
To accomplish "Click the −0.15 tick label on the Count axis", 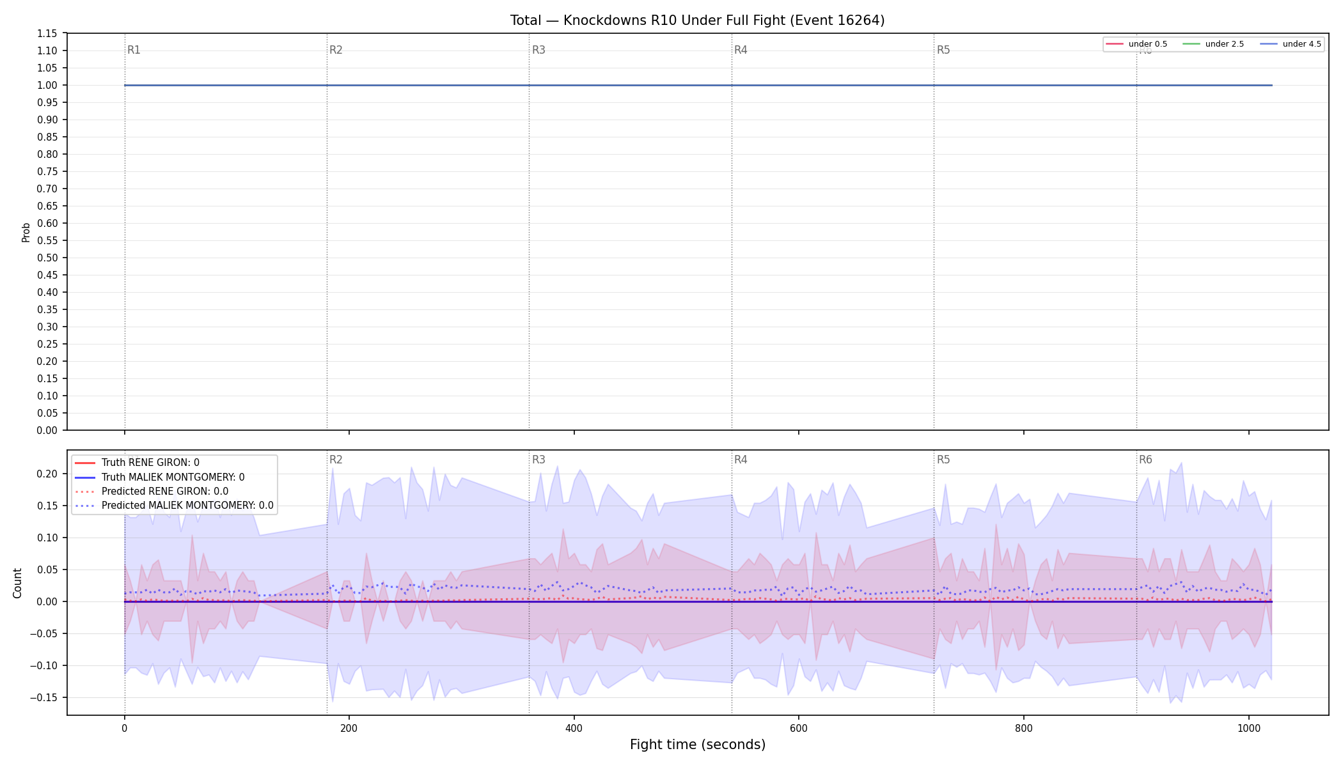I will [x=43, y=698].
